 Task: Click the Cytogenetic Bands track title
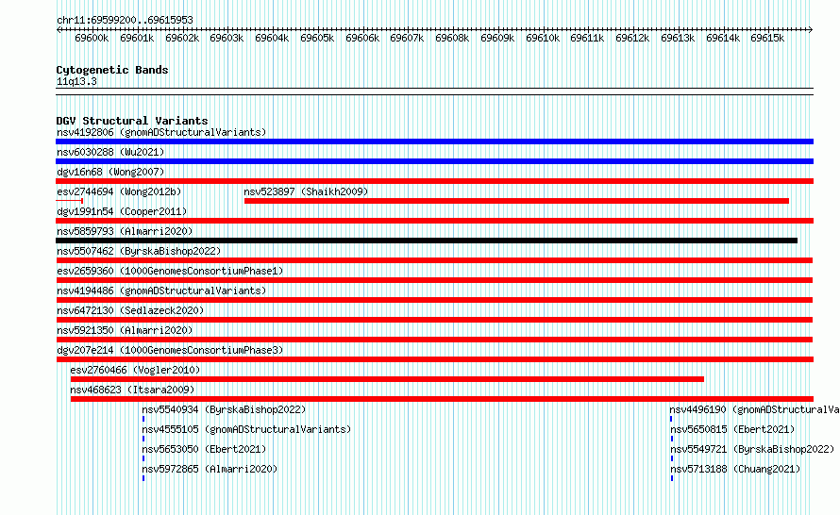(112, 70)
